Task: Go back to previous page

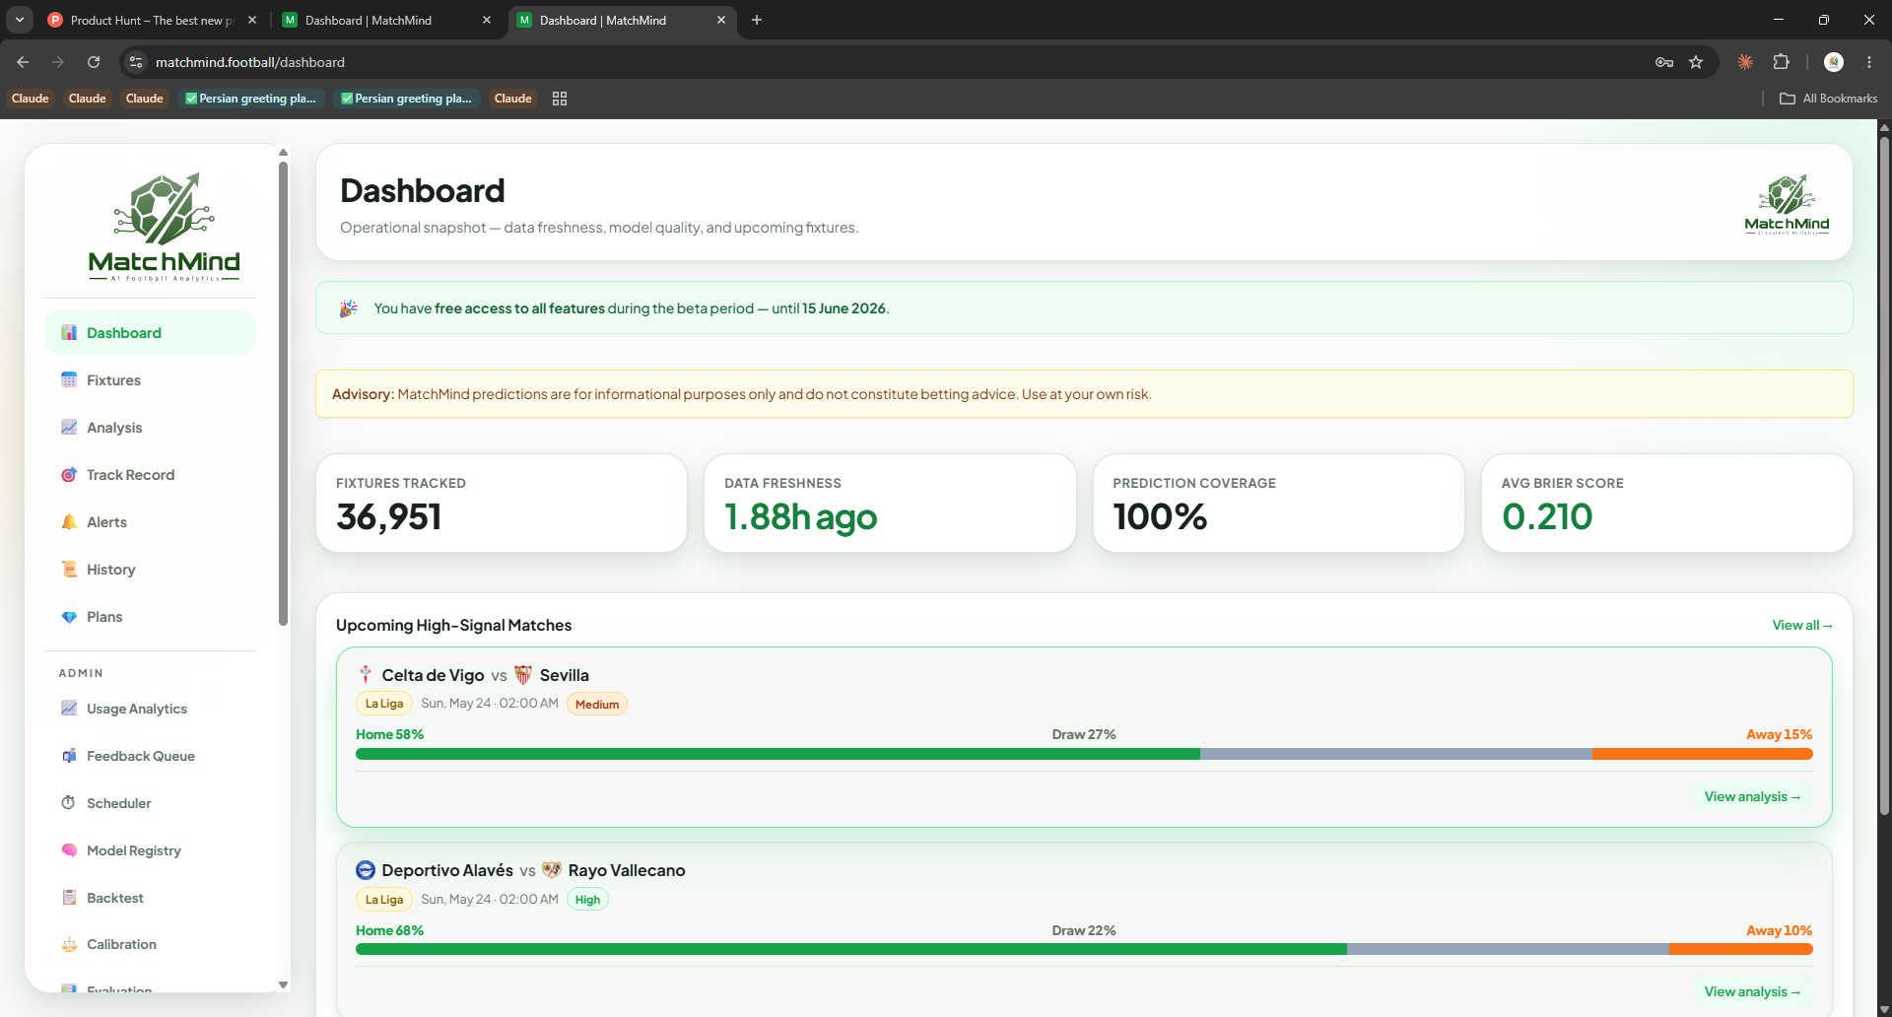Action: point(23,62)
